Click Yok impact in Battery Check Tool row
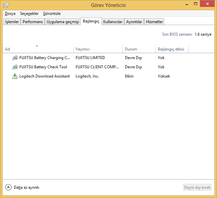This screenshot has width=217, height=198. tap(161, 67)
